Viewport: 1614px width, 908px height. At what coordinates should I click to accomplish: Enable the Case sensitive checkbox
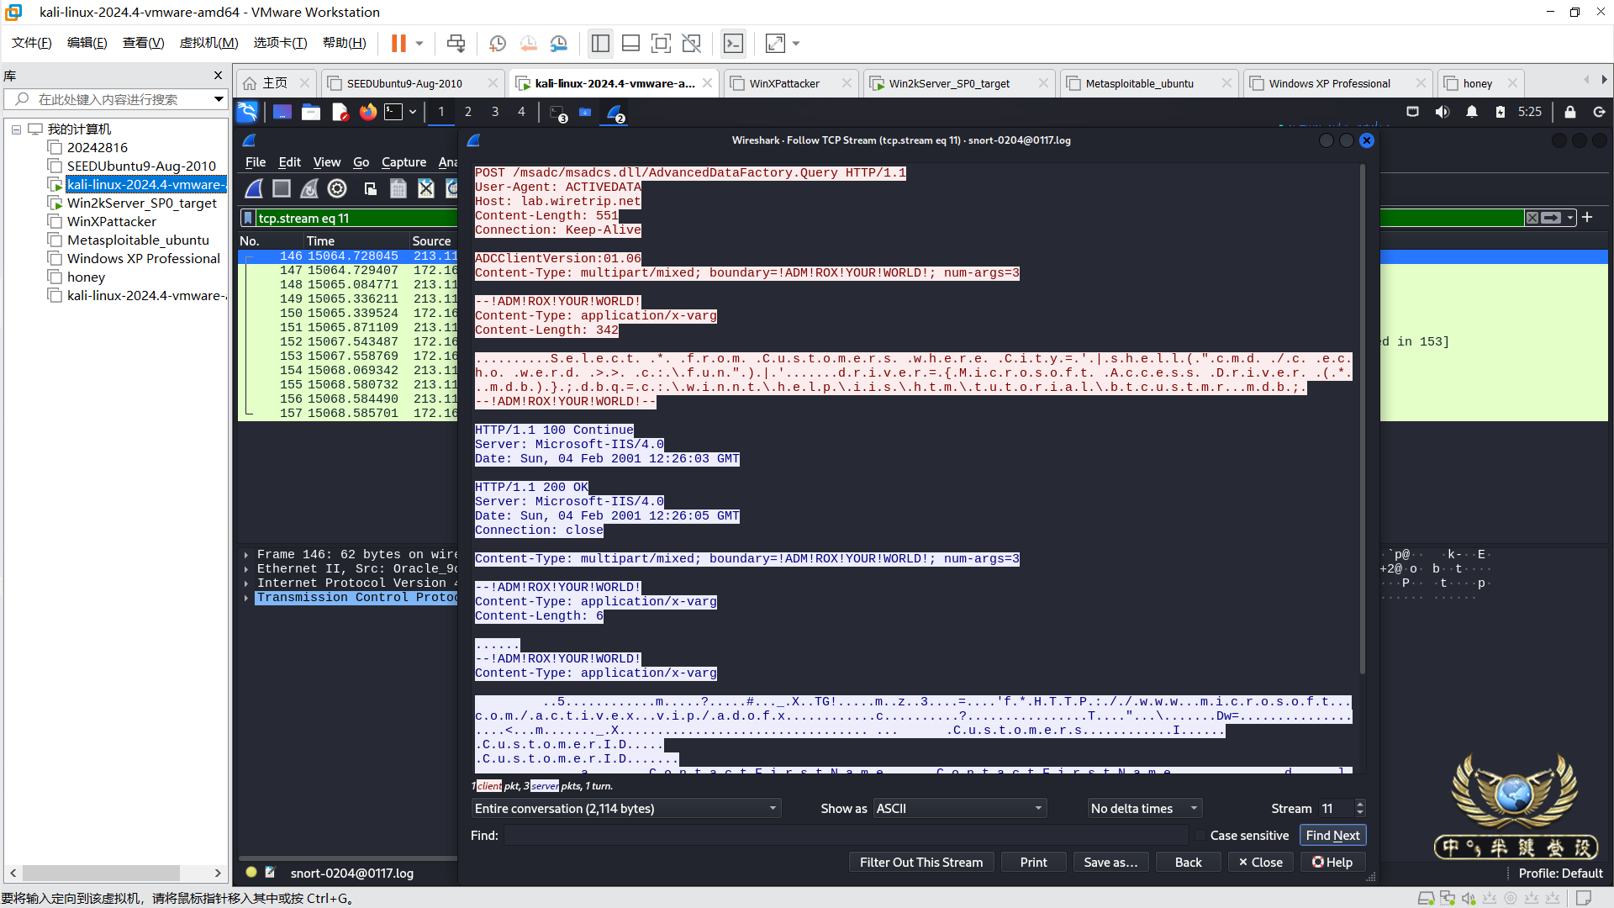click(1200, 836)
